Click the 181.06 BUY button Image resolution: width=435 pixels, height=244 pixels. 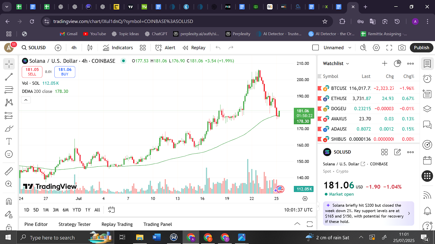click(x=65, y=72)
